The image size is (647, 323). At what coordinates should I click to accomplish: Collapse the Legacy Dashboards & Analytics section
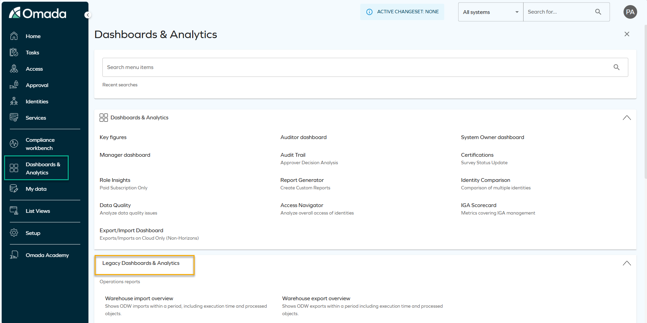[627, 263]
